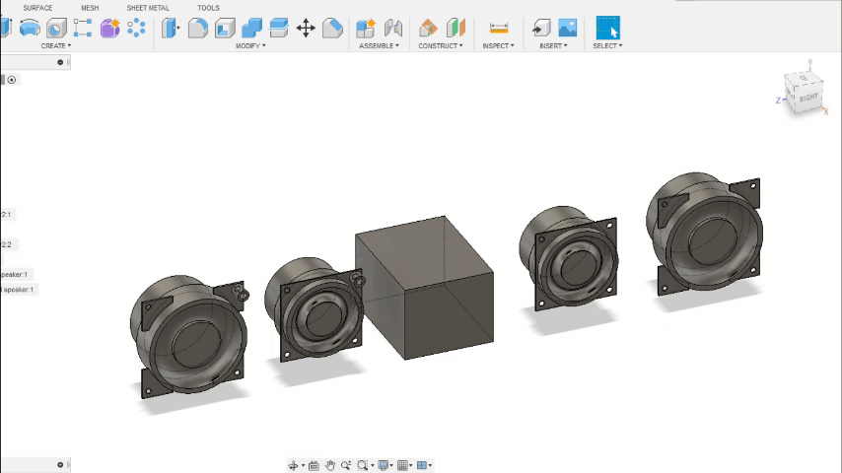Select the Chamfer-style tool after Move
The height and width of the screenshot is (473, 842).
[332, 28]
